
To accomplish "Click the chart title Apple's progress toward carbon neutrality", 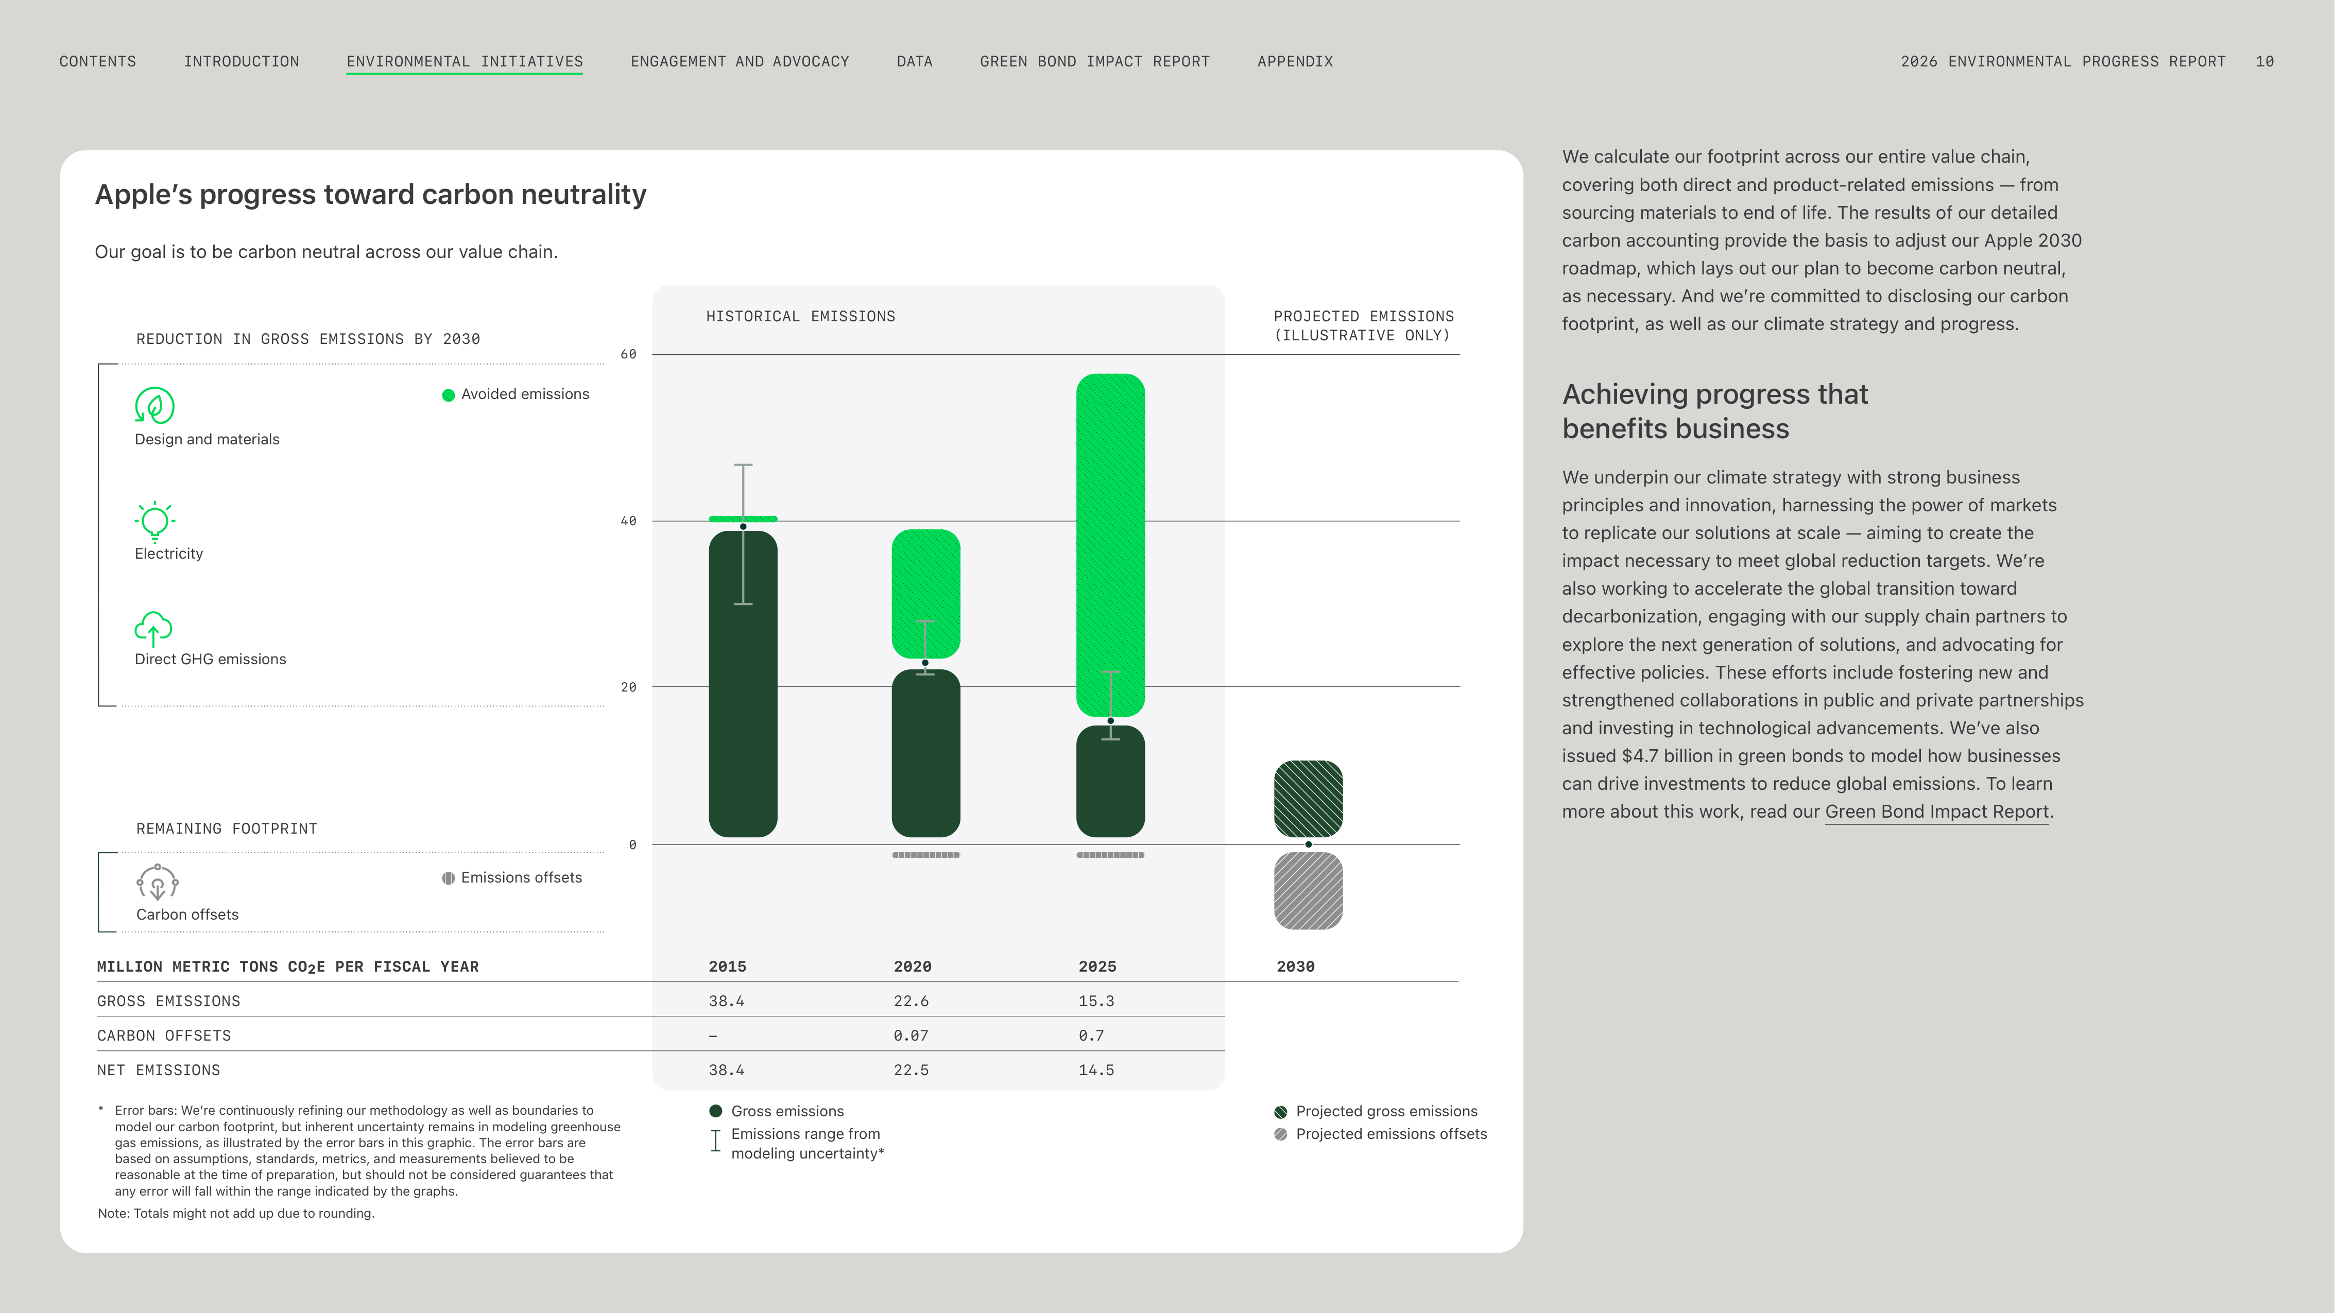I will tap(371, 195).
